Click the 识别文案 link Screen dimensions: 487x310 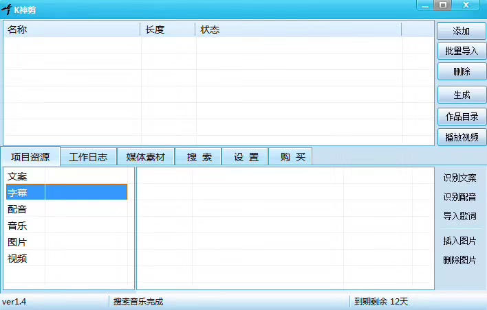click(x=459, y=178)
